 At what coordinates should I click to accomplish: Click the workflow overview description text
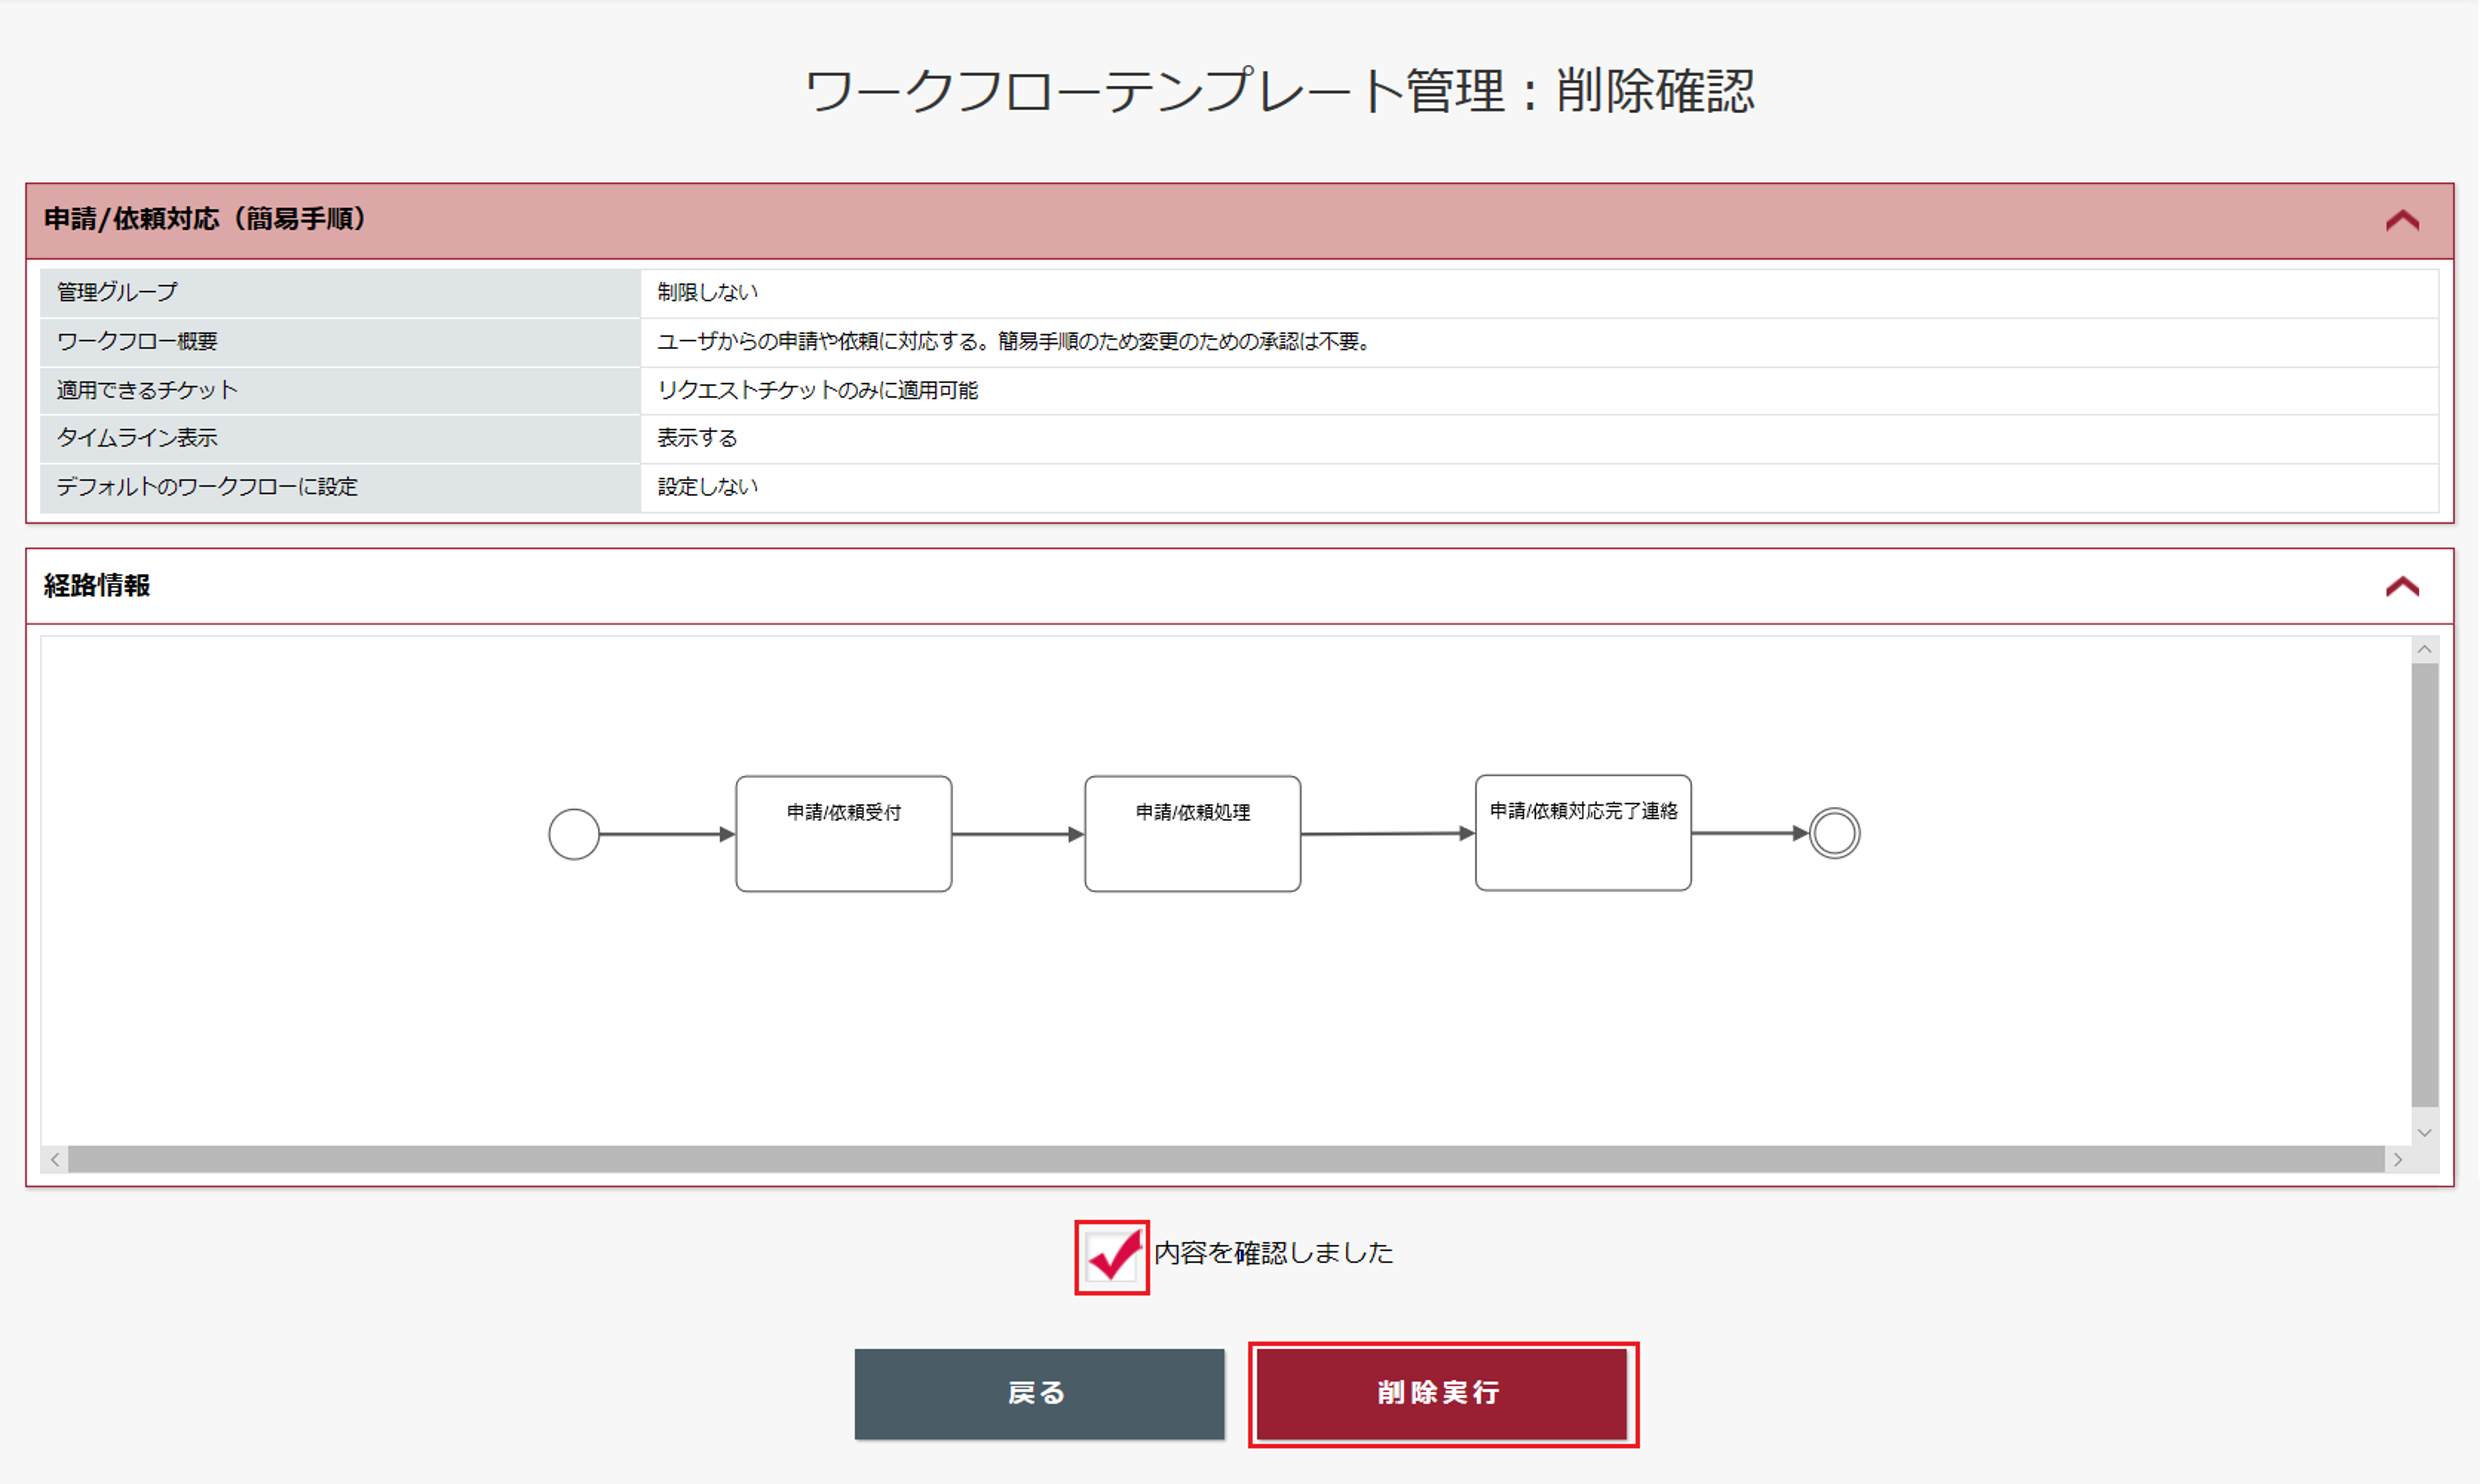point(1014,341)
